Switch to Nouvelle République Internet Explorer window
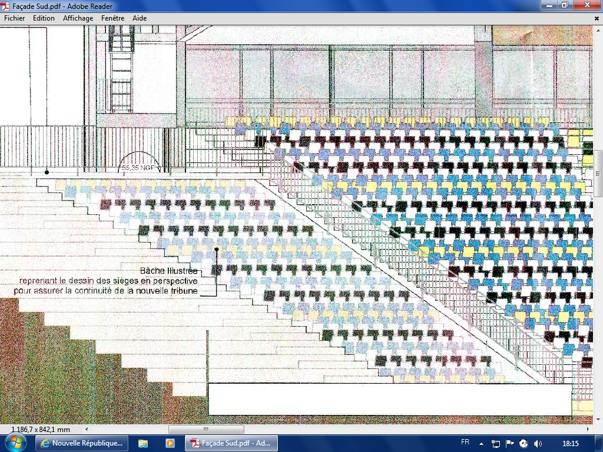The width and height of the screenshot is (603, 452). 82,443
